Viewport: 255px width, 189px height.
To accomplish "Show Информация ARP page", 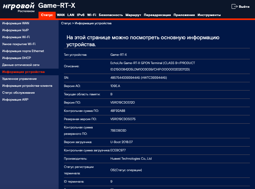I will tap(15, 100).
